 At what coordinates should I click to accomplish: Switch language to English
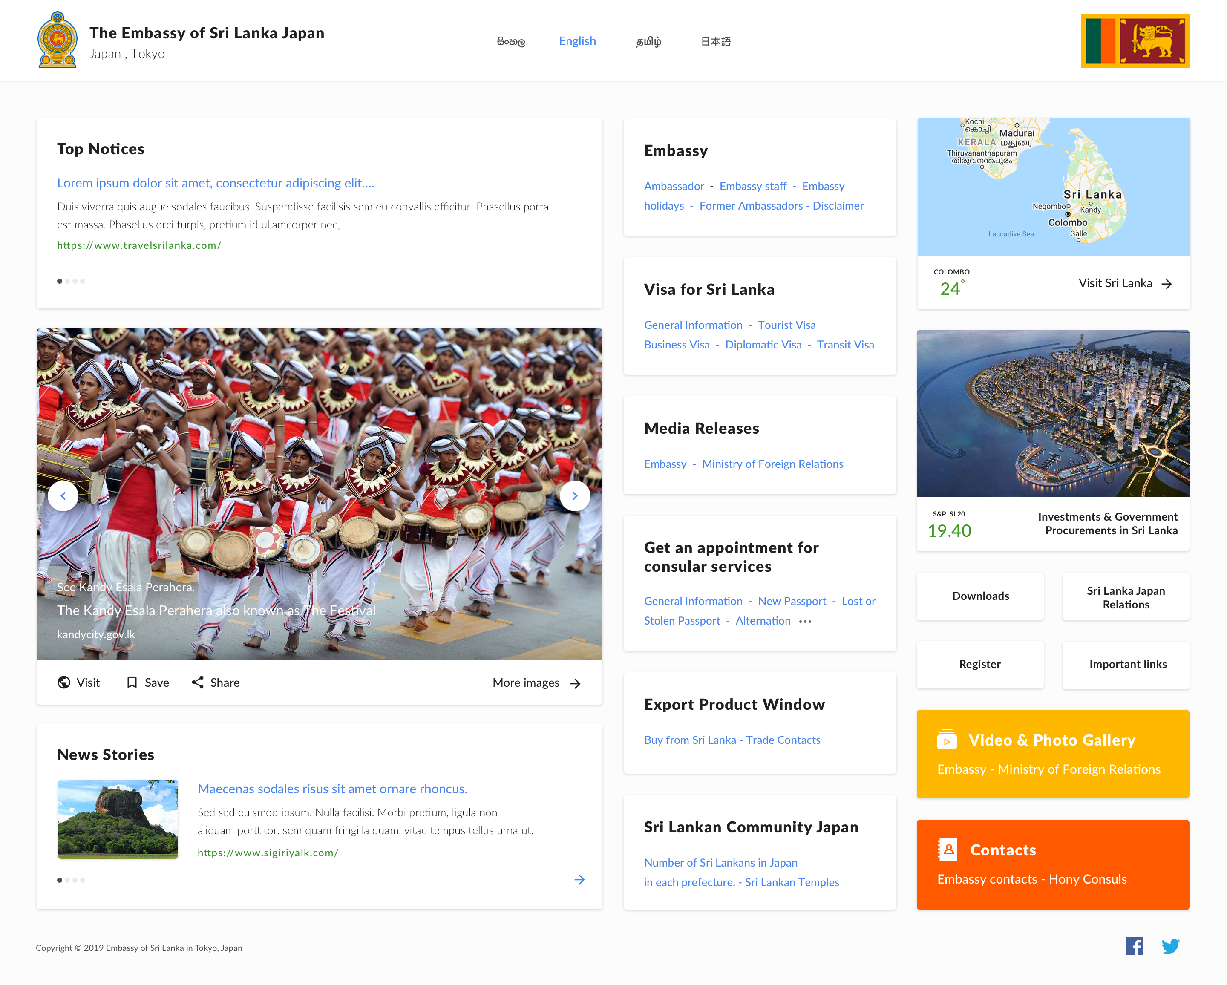[x=577, y=41]
